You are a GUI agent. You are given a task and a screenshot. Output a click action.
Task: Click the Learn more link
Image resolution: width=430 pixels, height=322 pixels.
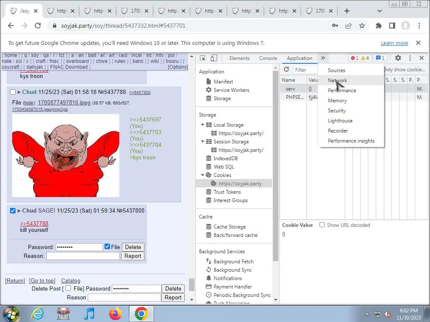coord(394,43)
